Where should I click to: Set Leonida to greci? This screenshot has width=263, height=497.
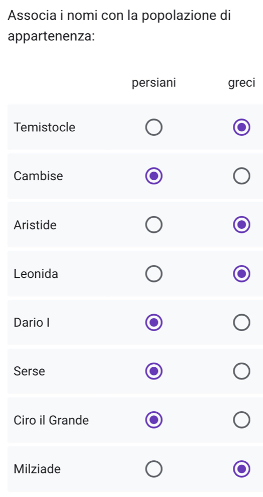pyautogui.click(x=242, y=274)
